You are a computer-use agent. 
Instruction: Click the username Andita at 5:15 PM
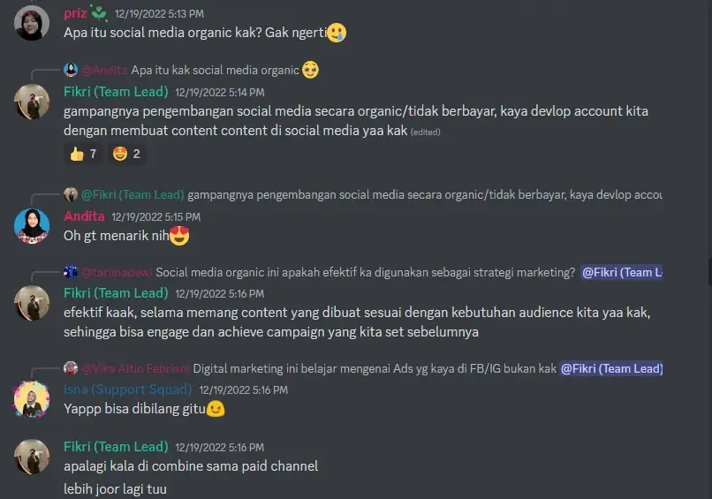(84, 216)
